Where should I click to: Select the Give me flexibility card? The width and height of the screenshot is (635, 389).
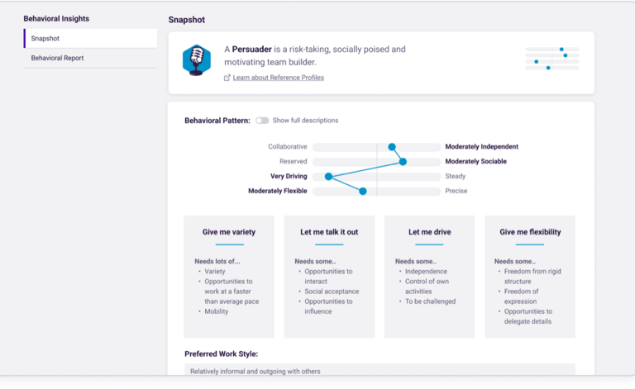(x=530, y=276)
